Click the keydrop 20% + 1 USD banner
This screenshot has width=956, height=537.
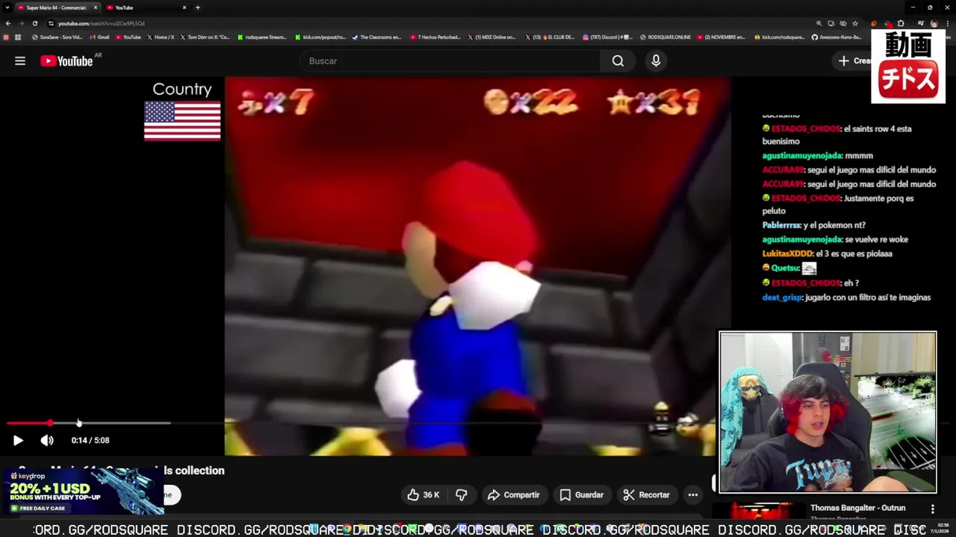pos(82,492)
